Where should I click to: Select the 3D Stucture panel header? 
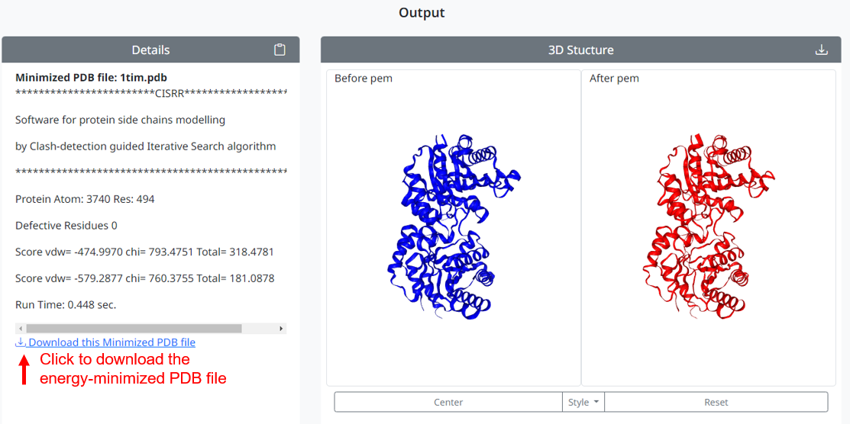pos(580,50)
